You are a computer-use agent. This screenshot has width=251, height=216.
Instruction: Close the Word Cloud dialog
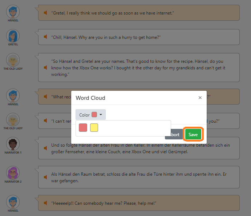[200, 98]
